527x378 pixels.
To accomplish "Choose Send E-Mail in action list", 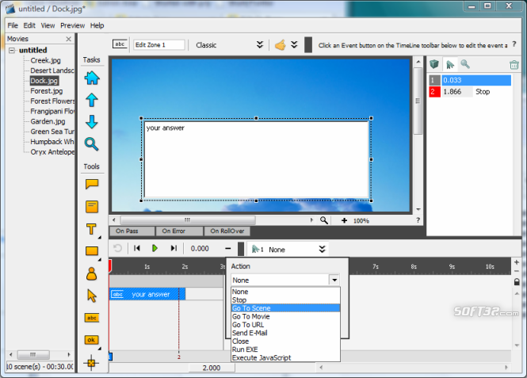I will tap(285, 333).
